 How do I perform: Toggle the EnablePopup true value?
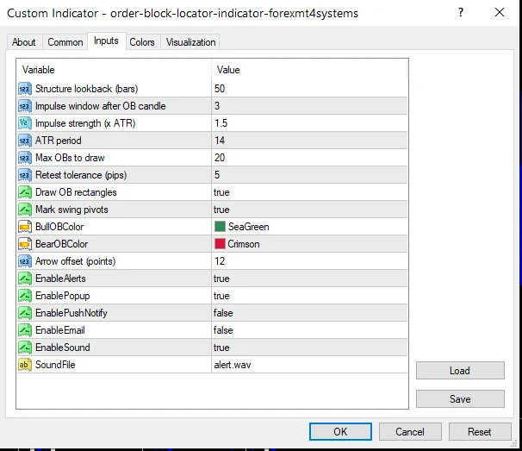221,296
